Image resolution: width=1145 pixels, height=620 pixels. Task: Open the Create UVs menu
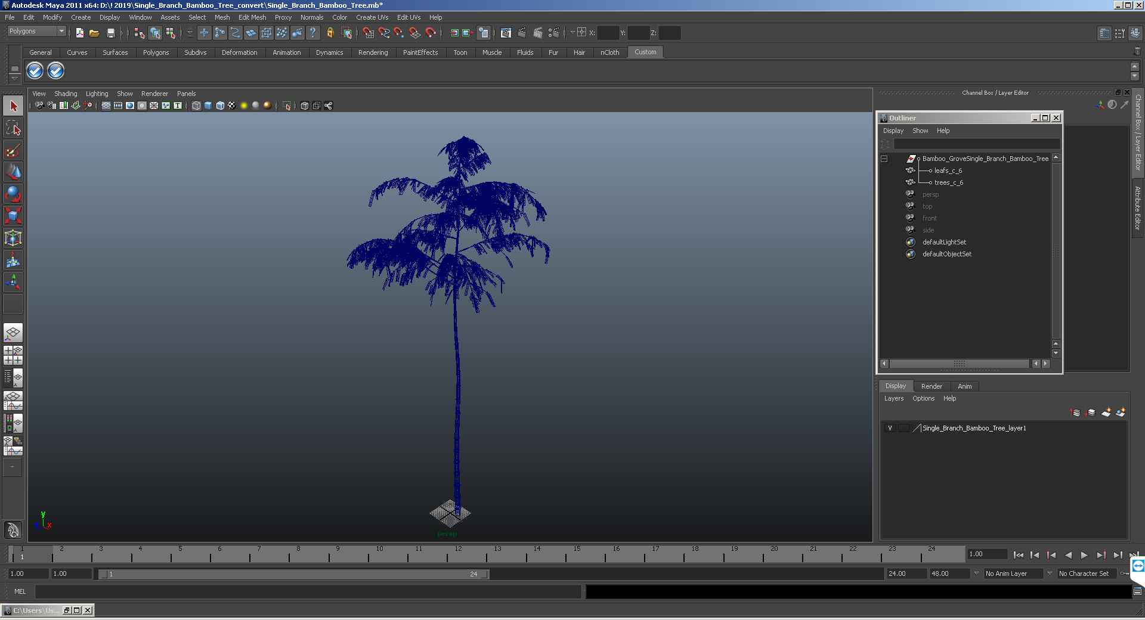point(372,17)
